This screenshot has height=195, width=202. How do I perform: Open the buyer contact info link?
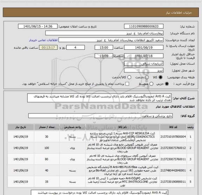(x=43, y=40)
